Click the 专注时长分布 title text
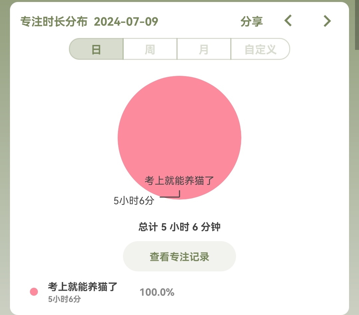 [x=54, y=22]
